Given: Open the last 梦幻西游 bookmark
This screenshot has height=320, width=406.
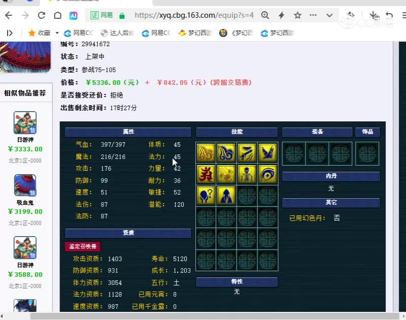Looking at the screenshot, I should [x=277, y=33].
